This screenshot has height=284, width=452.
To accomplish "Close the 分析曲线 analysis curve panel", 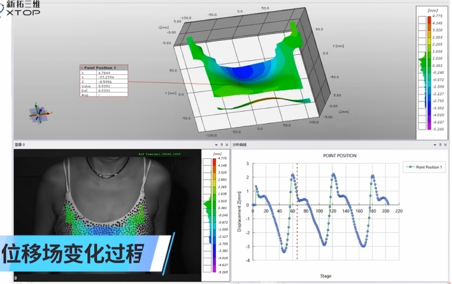I will [x=447, y=144].
